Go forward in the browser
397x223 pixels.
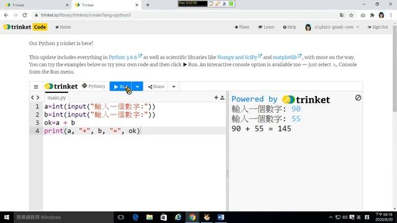pyautogui.click(x=16, y=15)
